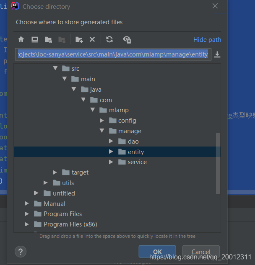
Task: Focus the directory path text field
Action: tap(113, 54)
